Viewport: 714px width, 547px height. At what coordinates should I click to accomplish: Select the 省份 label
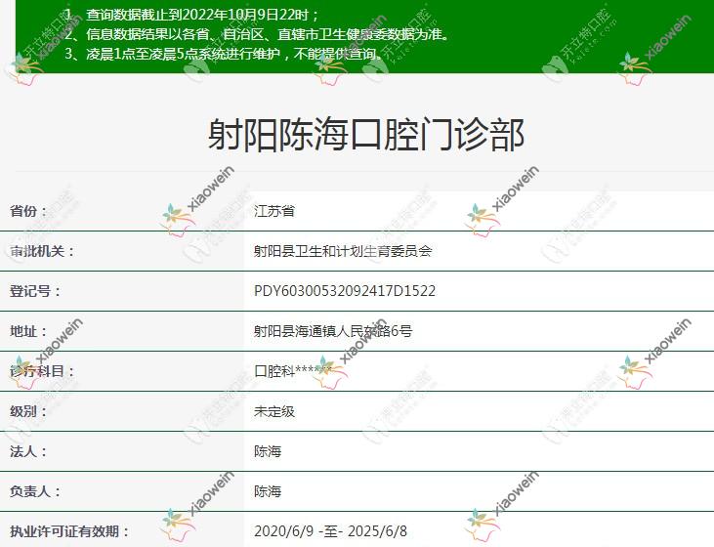point(28,211)
